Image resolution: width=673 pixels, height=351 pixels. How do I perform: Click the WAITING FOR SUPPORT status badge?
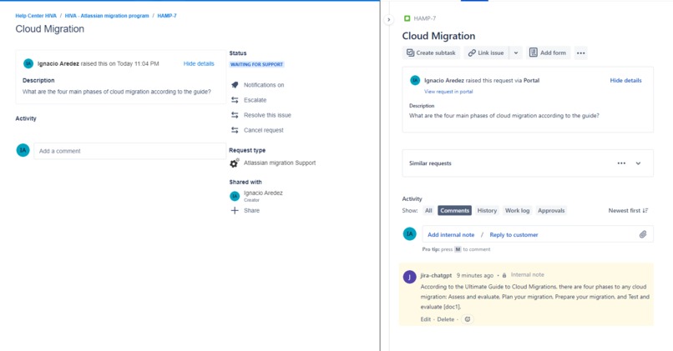click(x=256, y=64)
